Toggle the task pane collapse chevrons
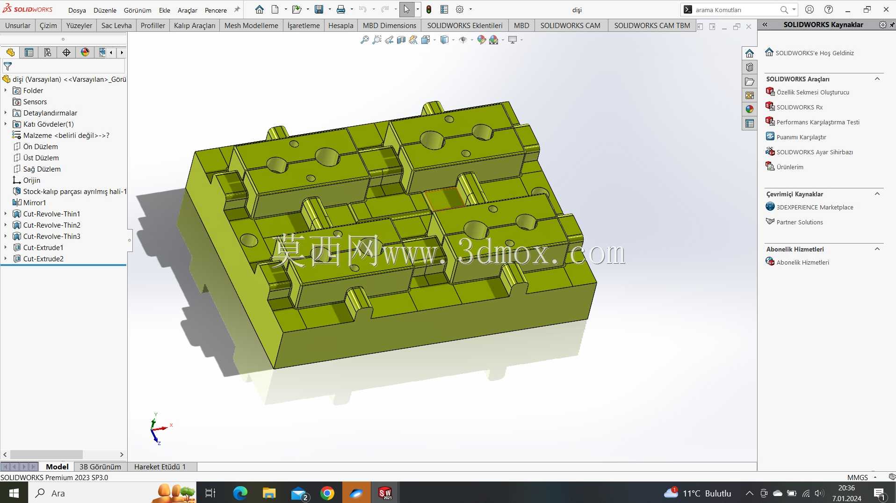The image size is (896, 503). (765, 25)
